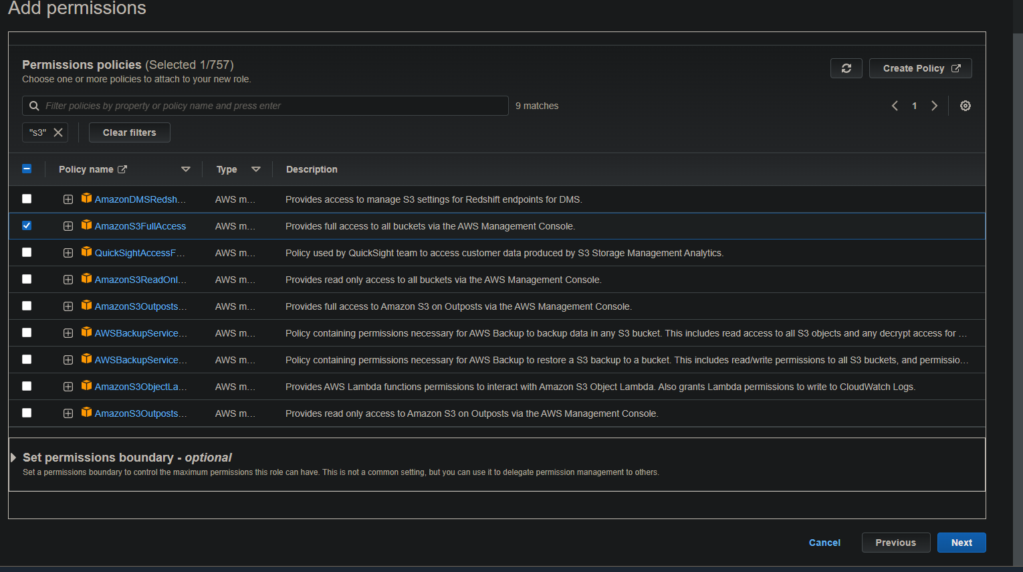The image size is (1023, 572).
Task: Expand the AmazonS3ObjectLa… policy details
Action: (x=68, y=387)
